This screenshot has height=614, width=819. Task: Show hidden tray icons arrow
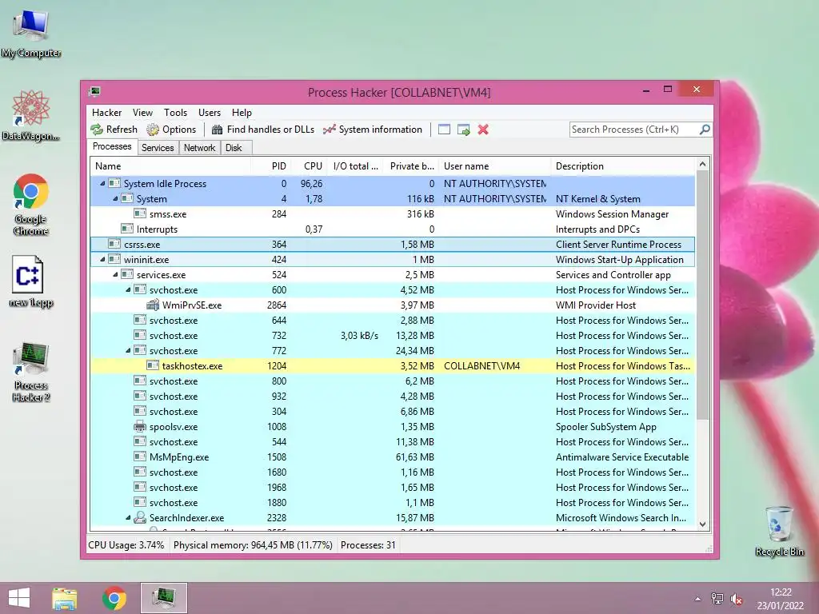click(697, 599)
